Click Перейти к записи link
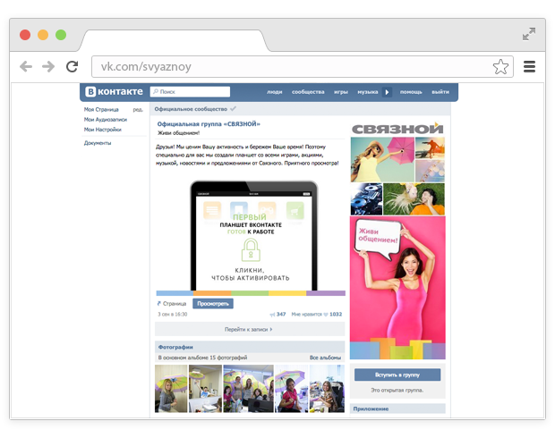Image resolution: width=555 pixels, height=438 pixels. (249, 330)
